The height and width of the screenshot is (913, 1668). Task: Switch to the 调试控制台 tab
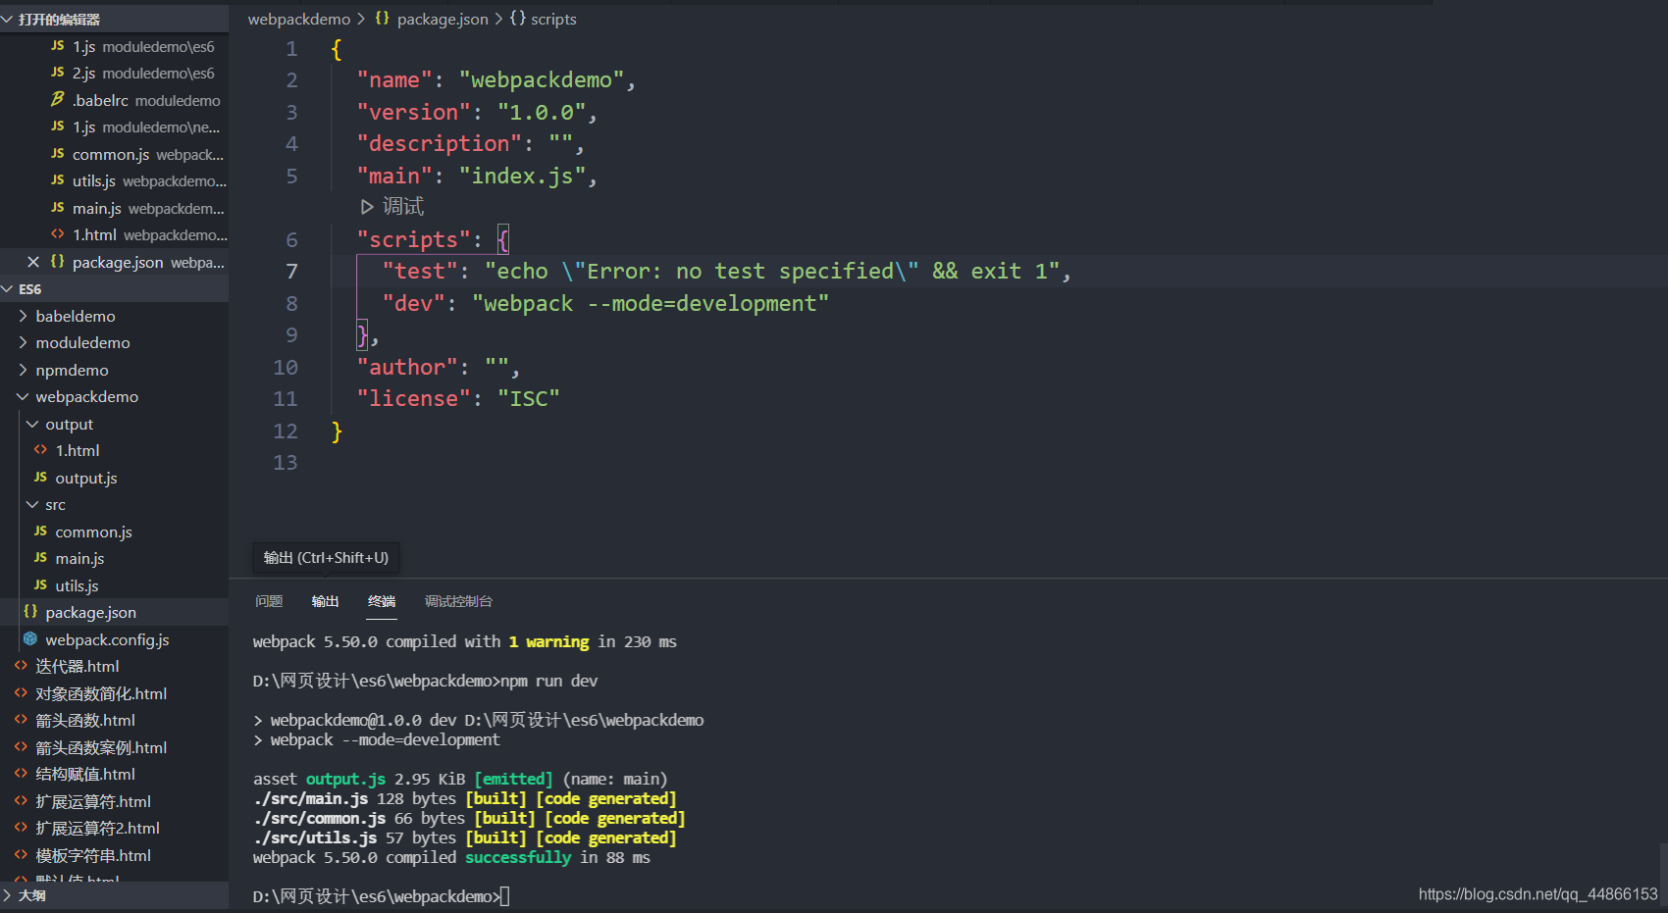[458, 601]
